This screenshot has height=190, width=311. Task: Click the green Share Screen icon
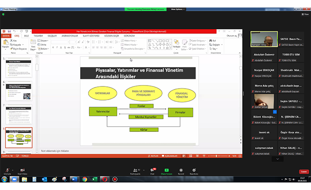pyautogui.click(x=167, y=170)
